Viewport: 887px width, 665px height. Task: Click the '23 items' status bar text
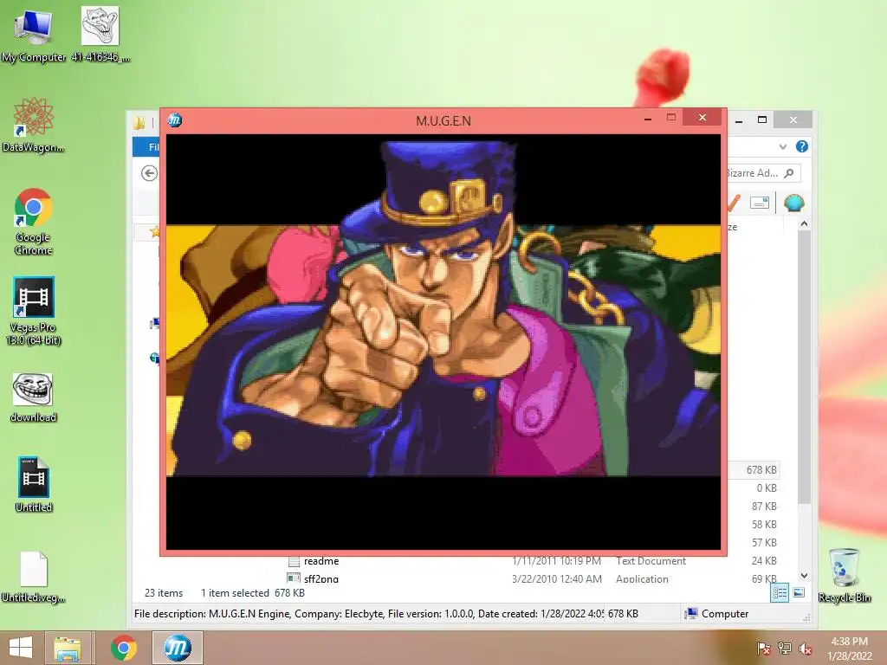(164, 592)
